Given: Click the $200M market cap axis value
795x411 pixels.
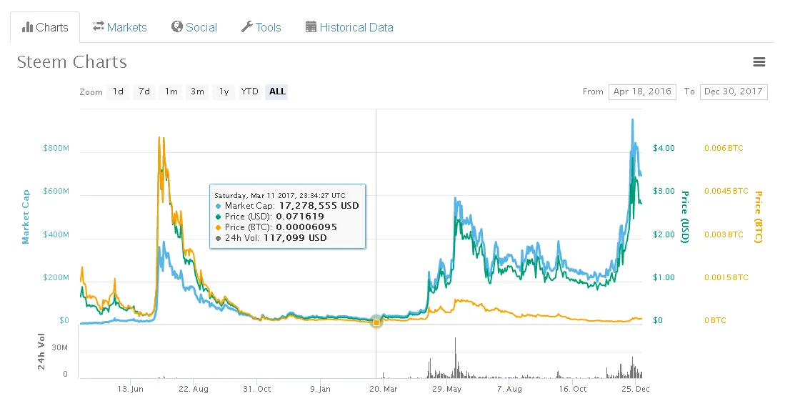Looking at the screenshot, I should coord(56,277).
